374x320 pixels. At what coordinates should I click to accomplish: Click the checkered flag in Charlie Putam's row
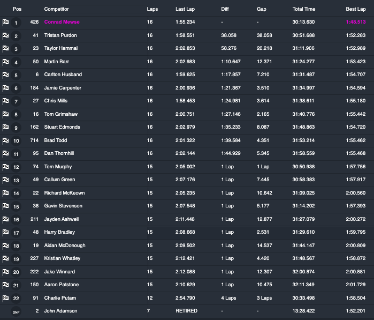(5, 299)
